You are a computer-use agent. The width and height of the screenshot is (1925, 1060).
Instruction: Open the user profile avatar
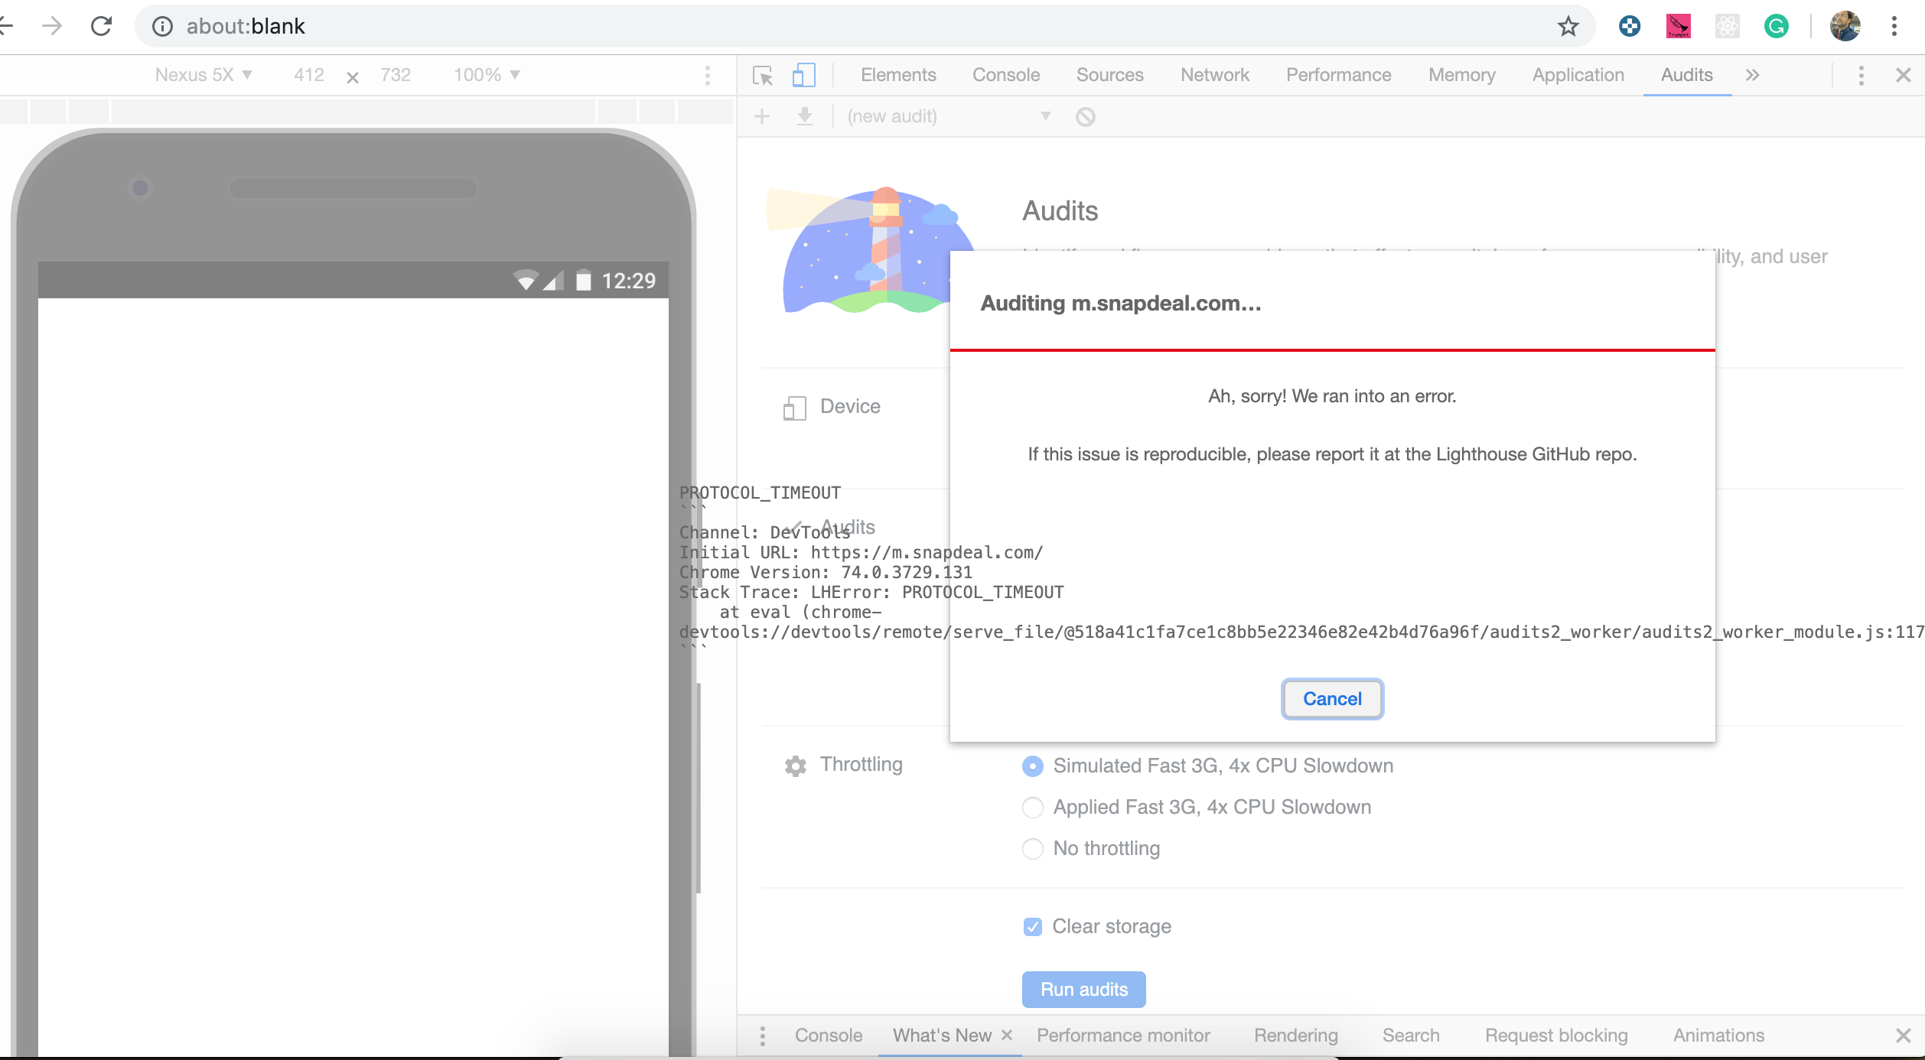click(x=1845, y=27)
